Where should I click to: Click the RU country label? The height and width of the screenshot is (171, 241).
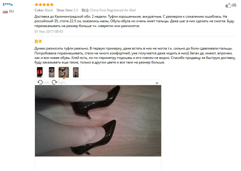tap(11, 11)
